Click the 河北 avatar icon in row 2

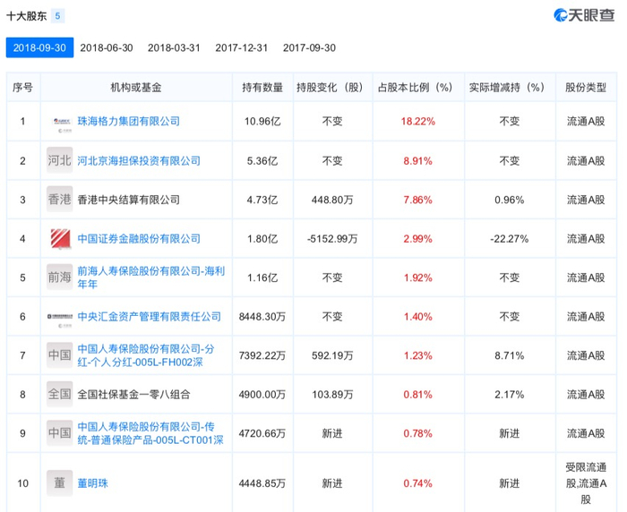pos(60,160)
